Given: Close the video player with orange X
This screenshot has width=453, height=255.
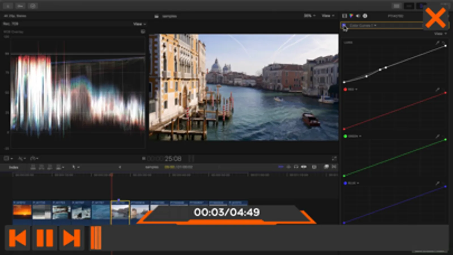Looking at the screenshot, I should [x=435, y=18].
